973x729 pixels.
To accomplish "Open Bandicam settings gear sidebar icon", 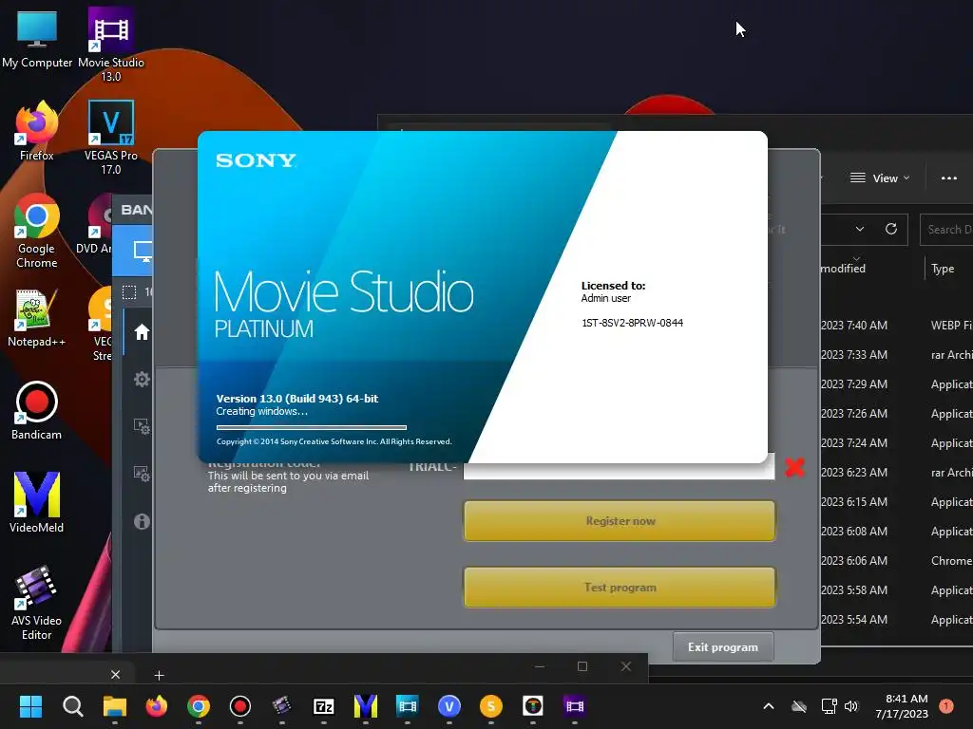I will click(x=142, y=380).
